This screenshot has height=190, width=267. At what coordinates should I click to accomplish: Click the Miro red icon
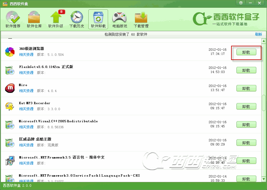[x=10, y=88]
